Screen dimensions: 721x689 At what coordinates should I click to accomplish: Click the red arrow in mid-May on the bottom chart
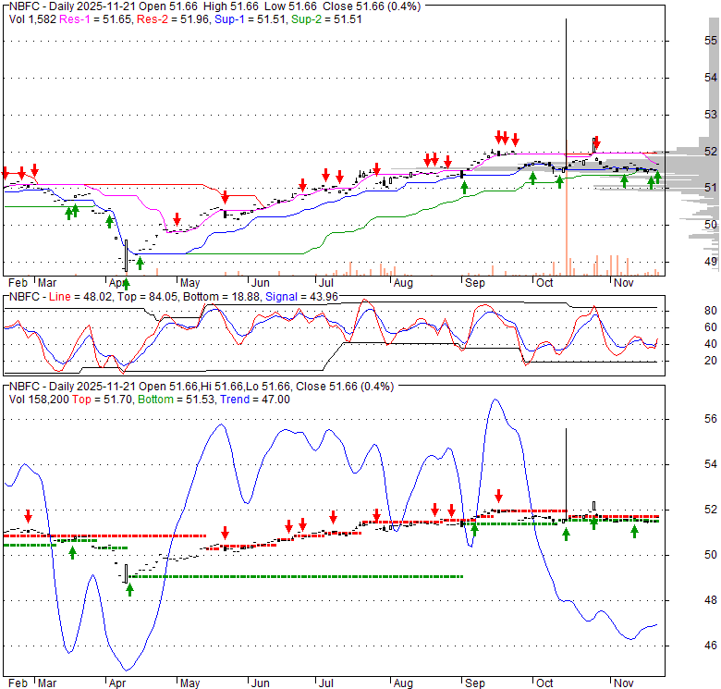point(225,533)
